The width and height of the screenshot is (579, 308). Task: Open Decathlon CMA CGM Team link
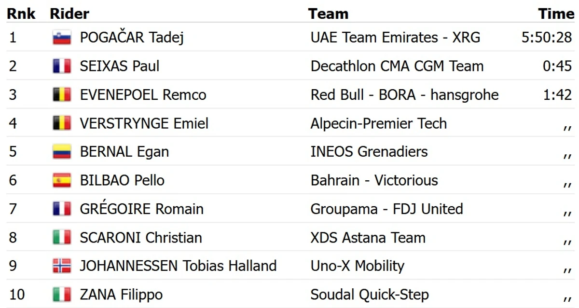pyautogui.click(x=397, y=66)
